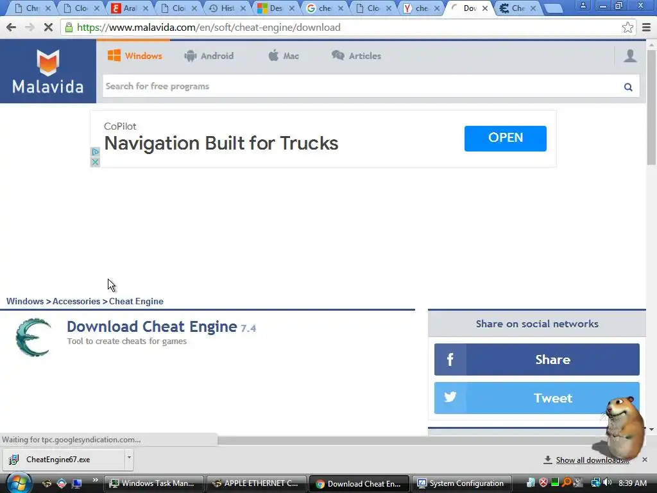Share on Facebook
657x493 pixels.
537,359
